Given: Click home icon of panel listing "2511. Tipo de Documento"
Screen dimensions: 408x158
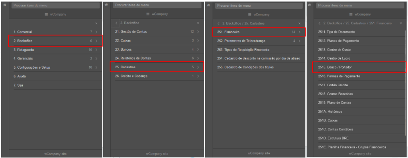Looking at the screenshot, I should pyautogui.click(x=310, y=4).
